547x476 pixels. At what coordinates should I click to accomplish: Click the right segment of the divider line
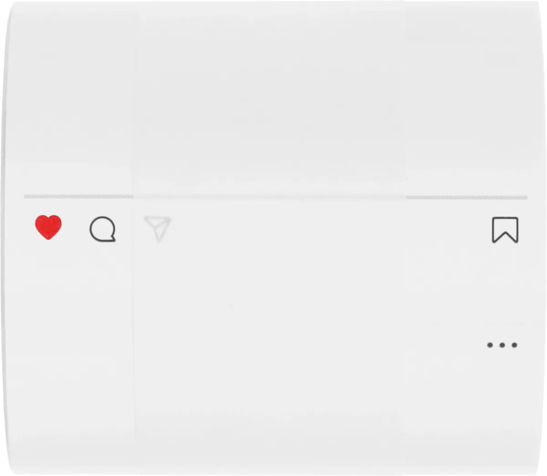tap(467, 197)
